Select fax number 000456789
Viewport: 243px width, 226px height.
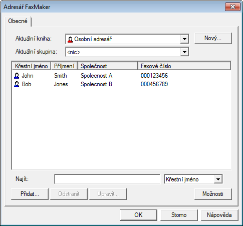(x=154, y=84)
